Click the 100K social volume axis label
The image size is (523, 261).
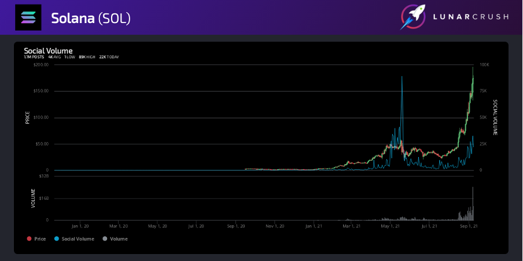(x=484, y=65)
